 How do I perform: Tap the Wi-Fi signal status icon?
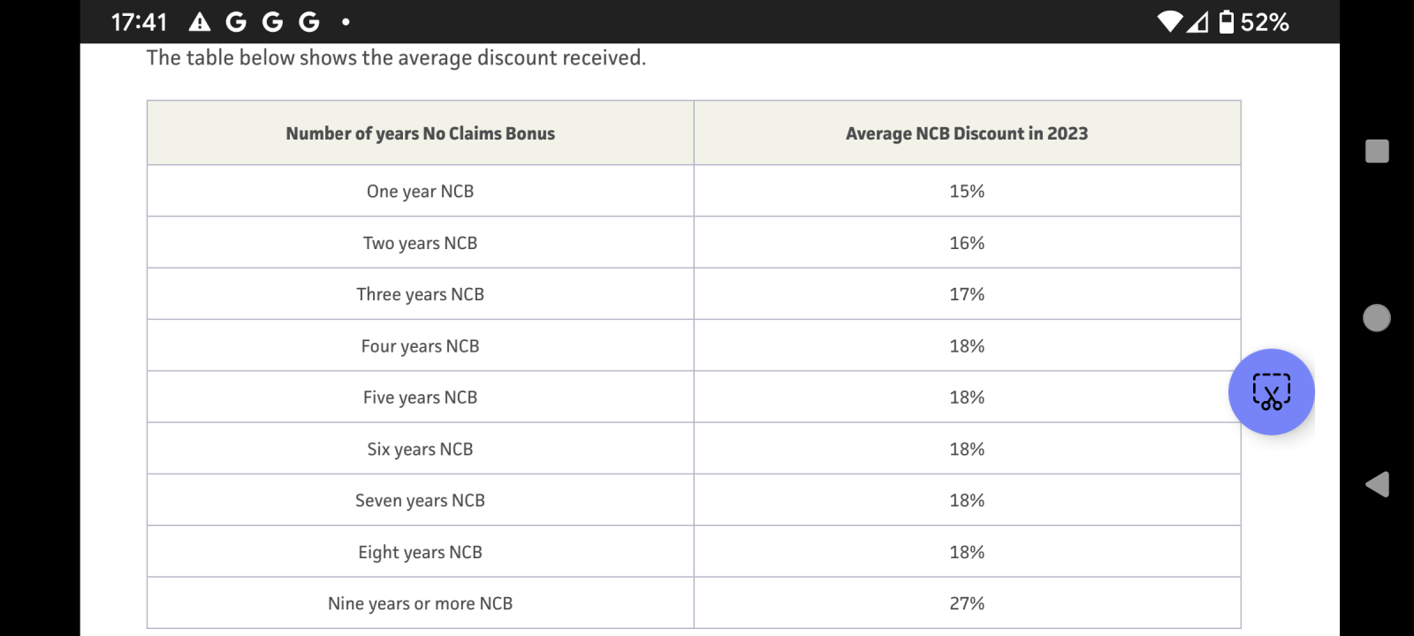[1170, 21]
